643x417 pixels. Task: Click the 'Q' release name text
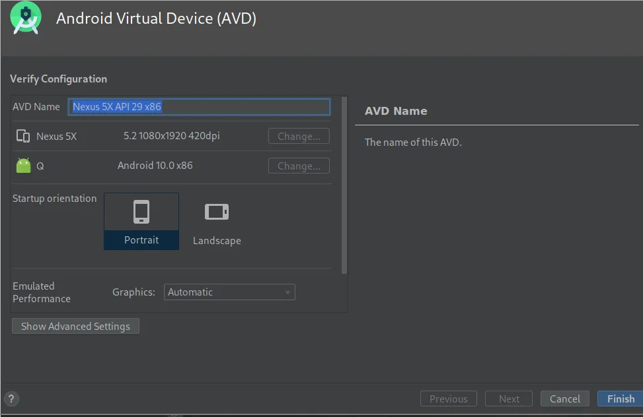pos(40,166)
